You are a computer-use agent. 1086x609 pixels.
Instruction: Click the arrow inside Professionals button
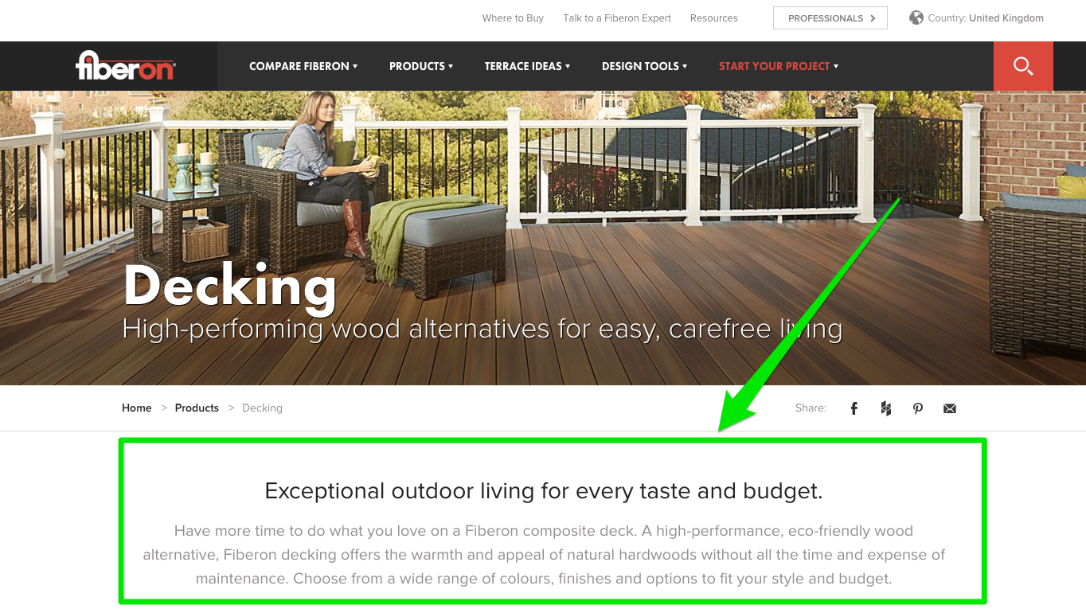(x=873, y=18)
